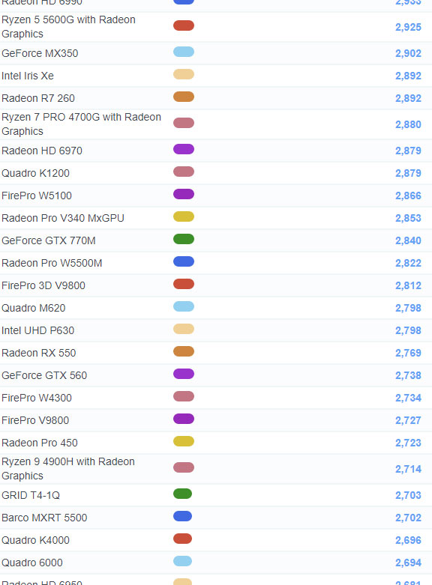Click the Quadro M620 name
The width and height of the screenshot is (432, 585).
click(x=33, y=308)
